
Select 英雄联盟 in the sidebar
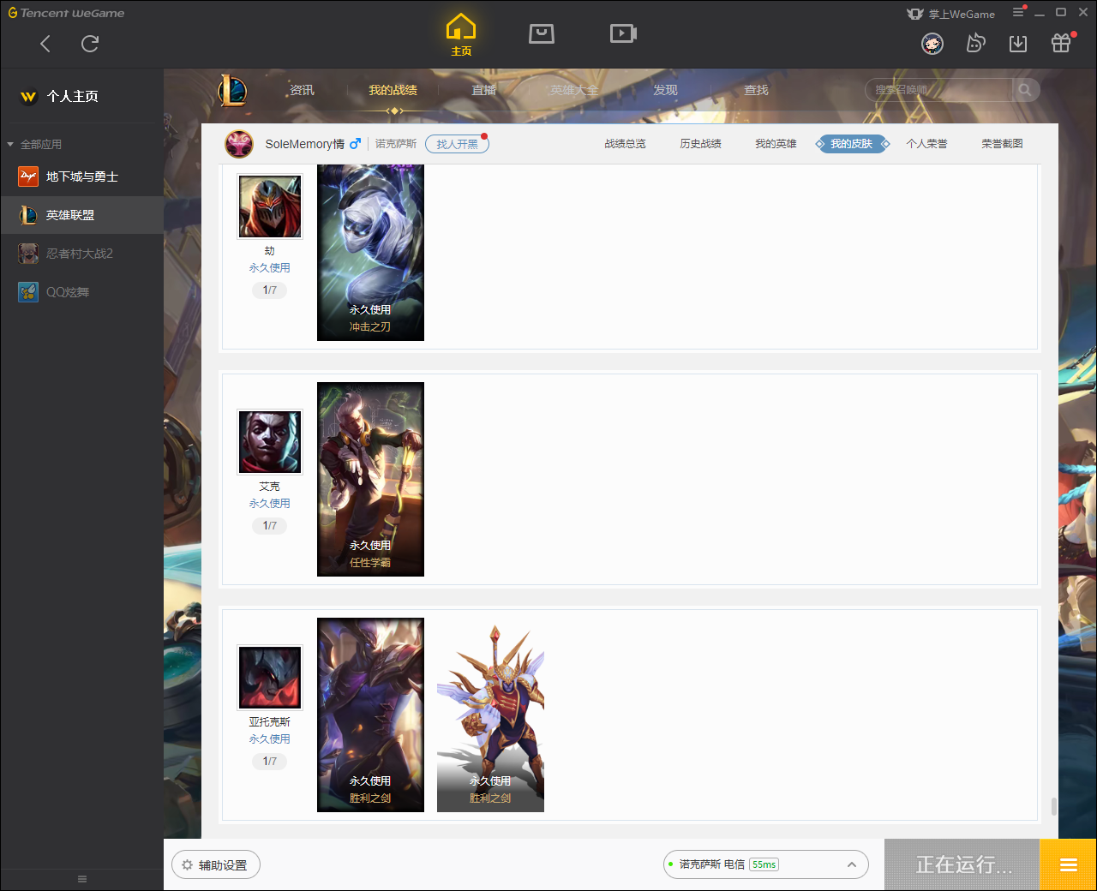point(82,215)
